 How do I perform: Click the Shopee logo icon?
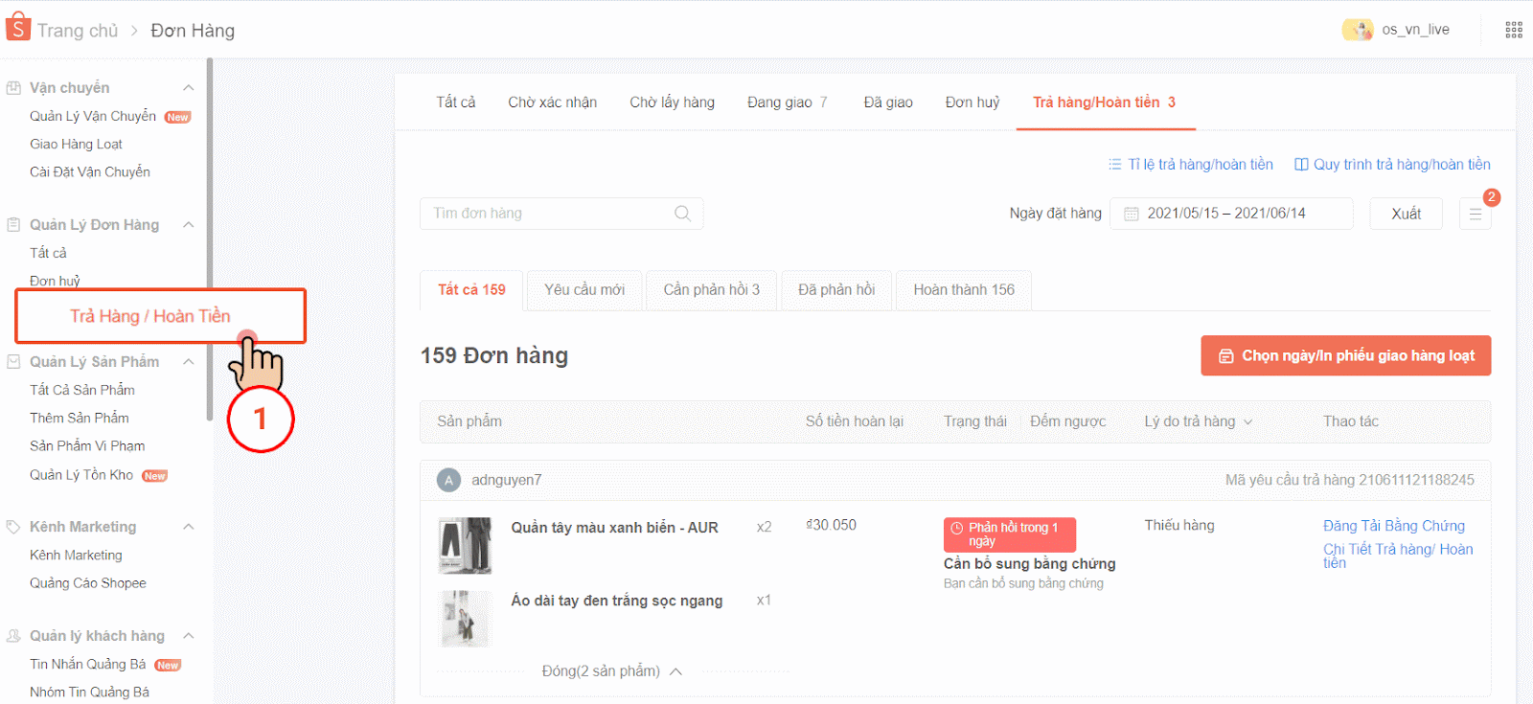coord(18,28)
